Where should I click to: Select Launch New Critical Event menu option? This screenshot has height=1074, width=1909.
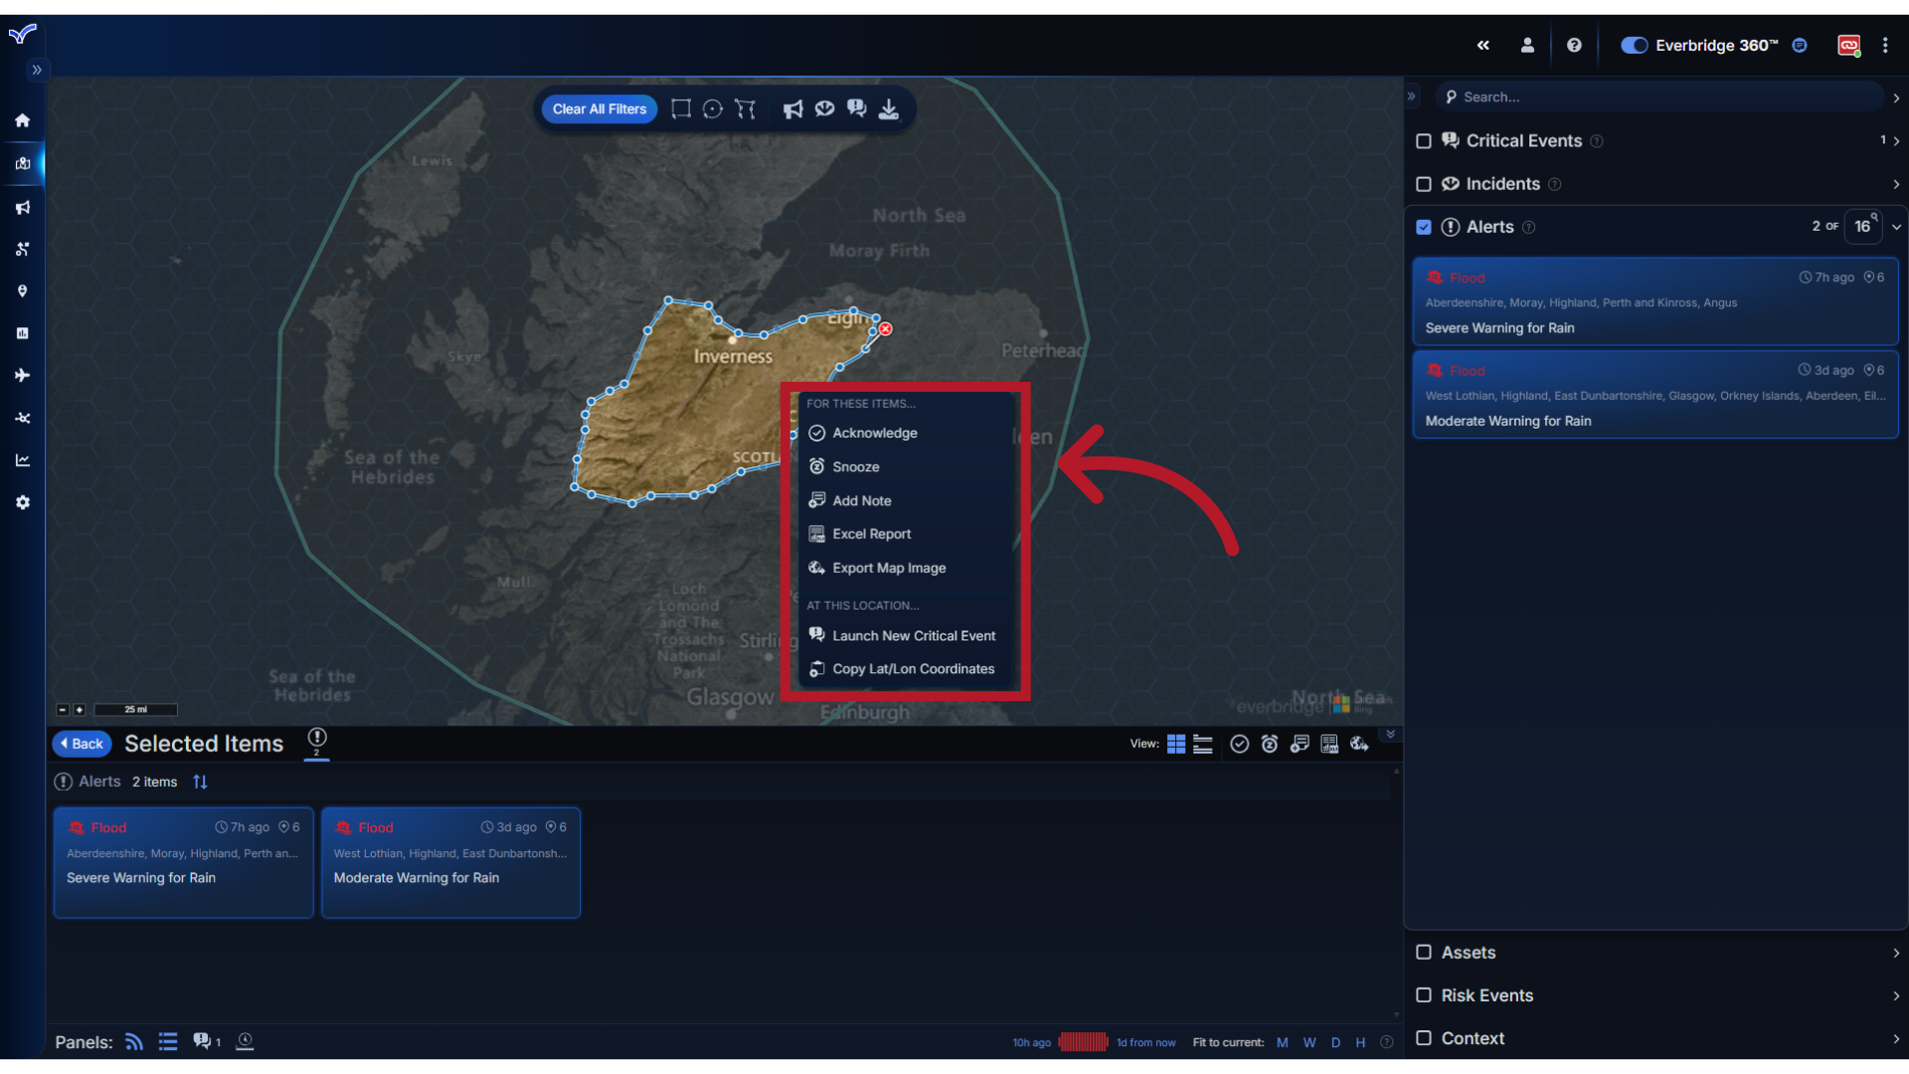click(x=914, y=635)
